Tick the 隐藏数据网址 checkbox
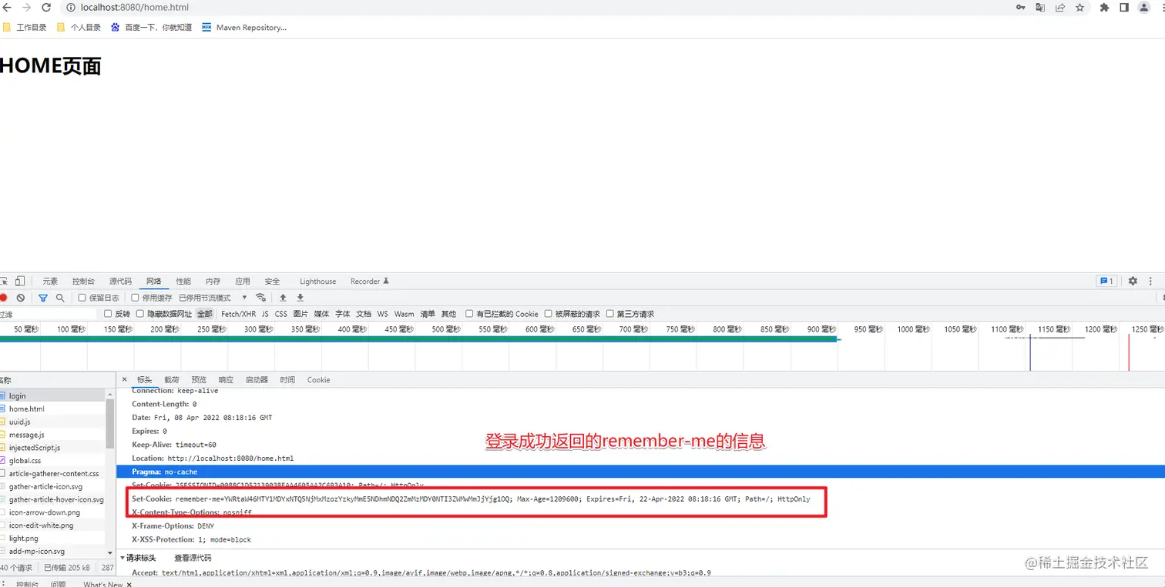1165x587 pixels. tap(140, 314)
